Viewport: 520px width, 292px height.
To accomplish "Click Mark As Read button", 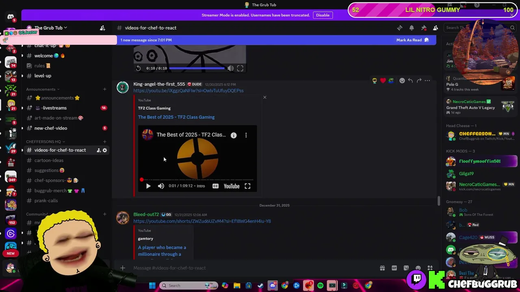I will click(412, 40).
